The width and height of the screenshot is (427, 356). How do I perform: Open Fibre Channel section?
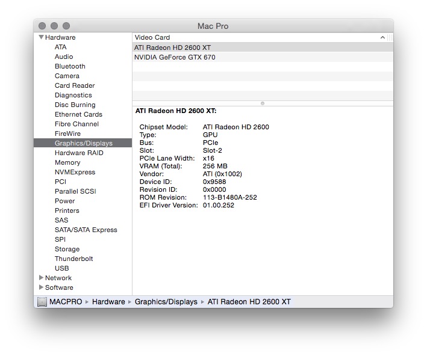pos(76,124)
